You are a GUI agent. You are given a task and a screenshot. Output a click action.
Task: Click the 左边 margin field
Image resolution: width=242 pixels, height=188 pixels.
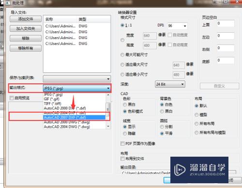click(x=226, y=36)
